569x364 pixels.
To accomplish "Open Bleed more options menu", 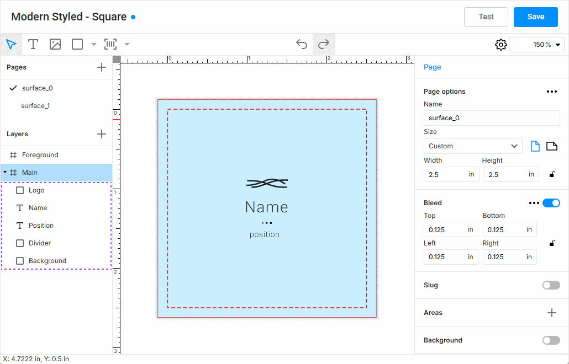I will pyautogui.click(x=534, y=203).
